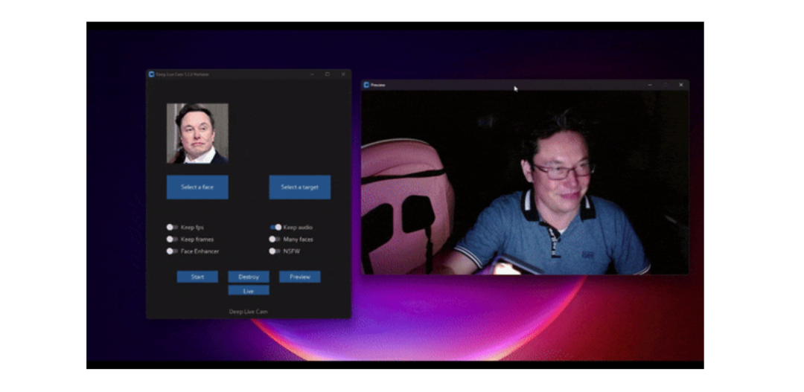The height and width of the screenshot is (392, 804).
Task: Maximize the Deep Live Cam window
Action: (327, 74)
